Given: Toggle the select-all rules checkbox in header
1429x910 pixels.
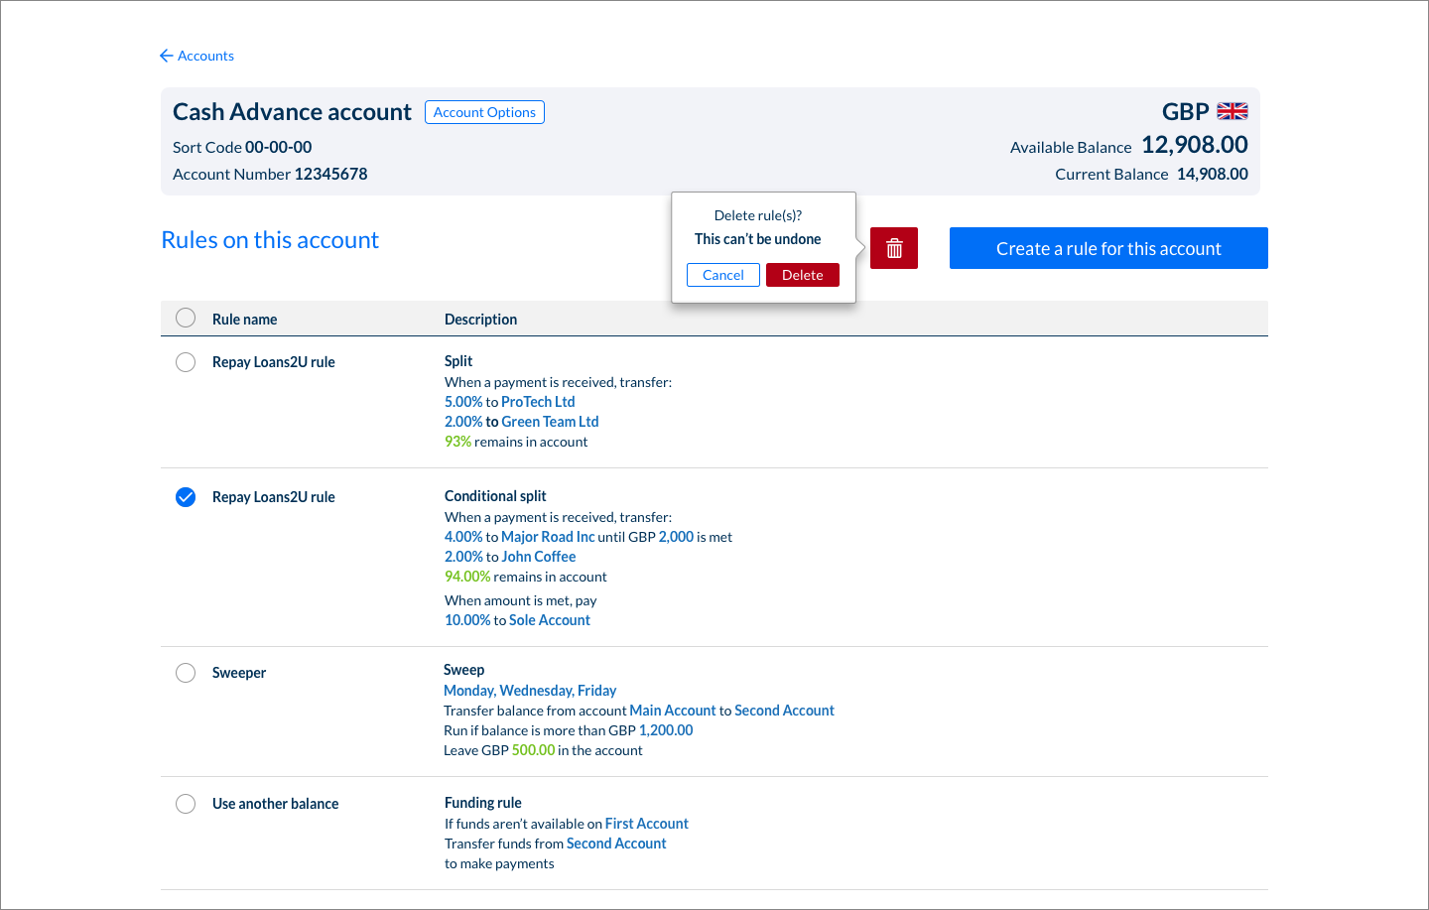Looking at the screenshot, I should (186, 318).
